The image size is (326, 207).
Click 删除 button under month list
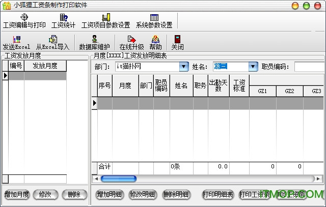(x=74, y=195)
